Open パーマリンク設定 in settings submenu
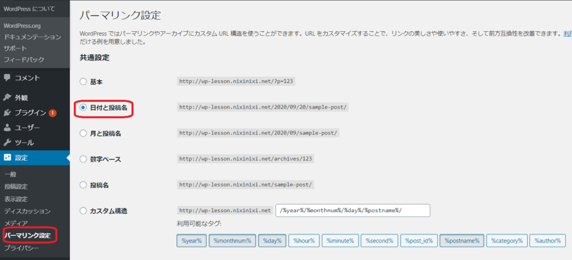Image resolution: width=572 pixels, height=260 pixels. tap(27, 236)
